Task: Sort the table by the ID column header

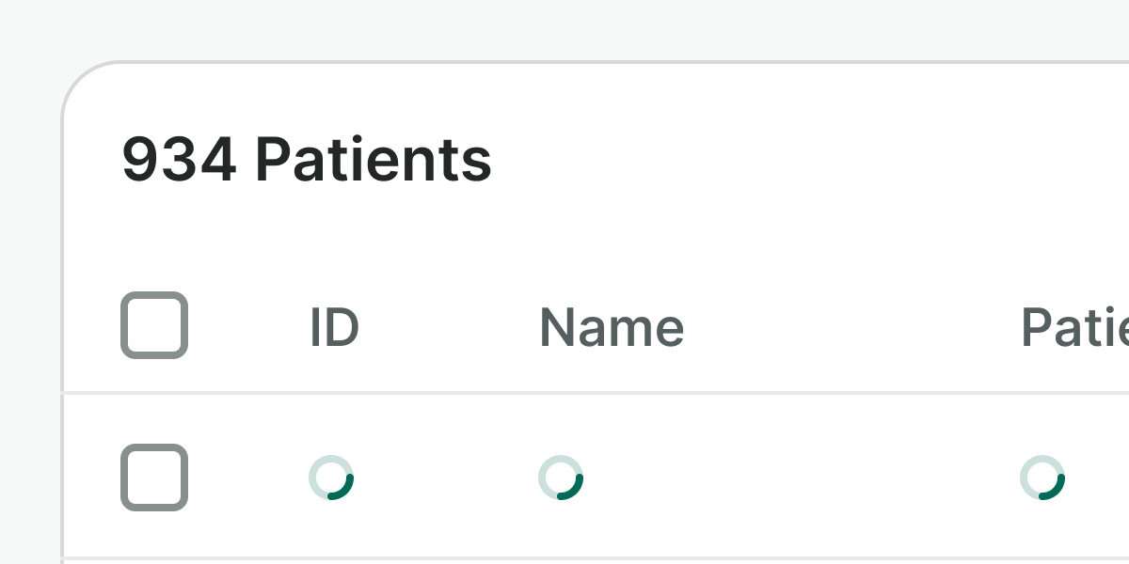Action: point(334,328)
